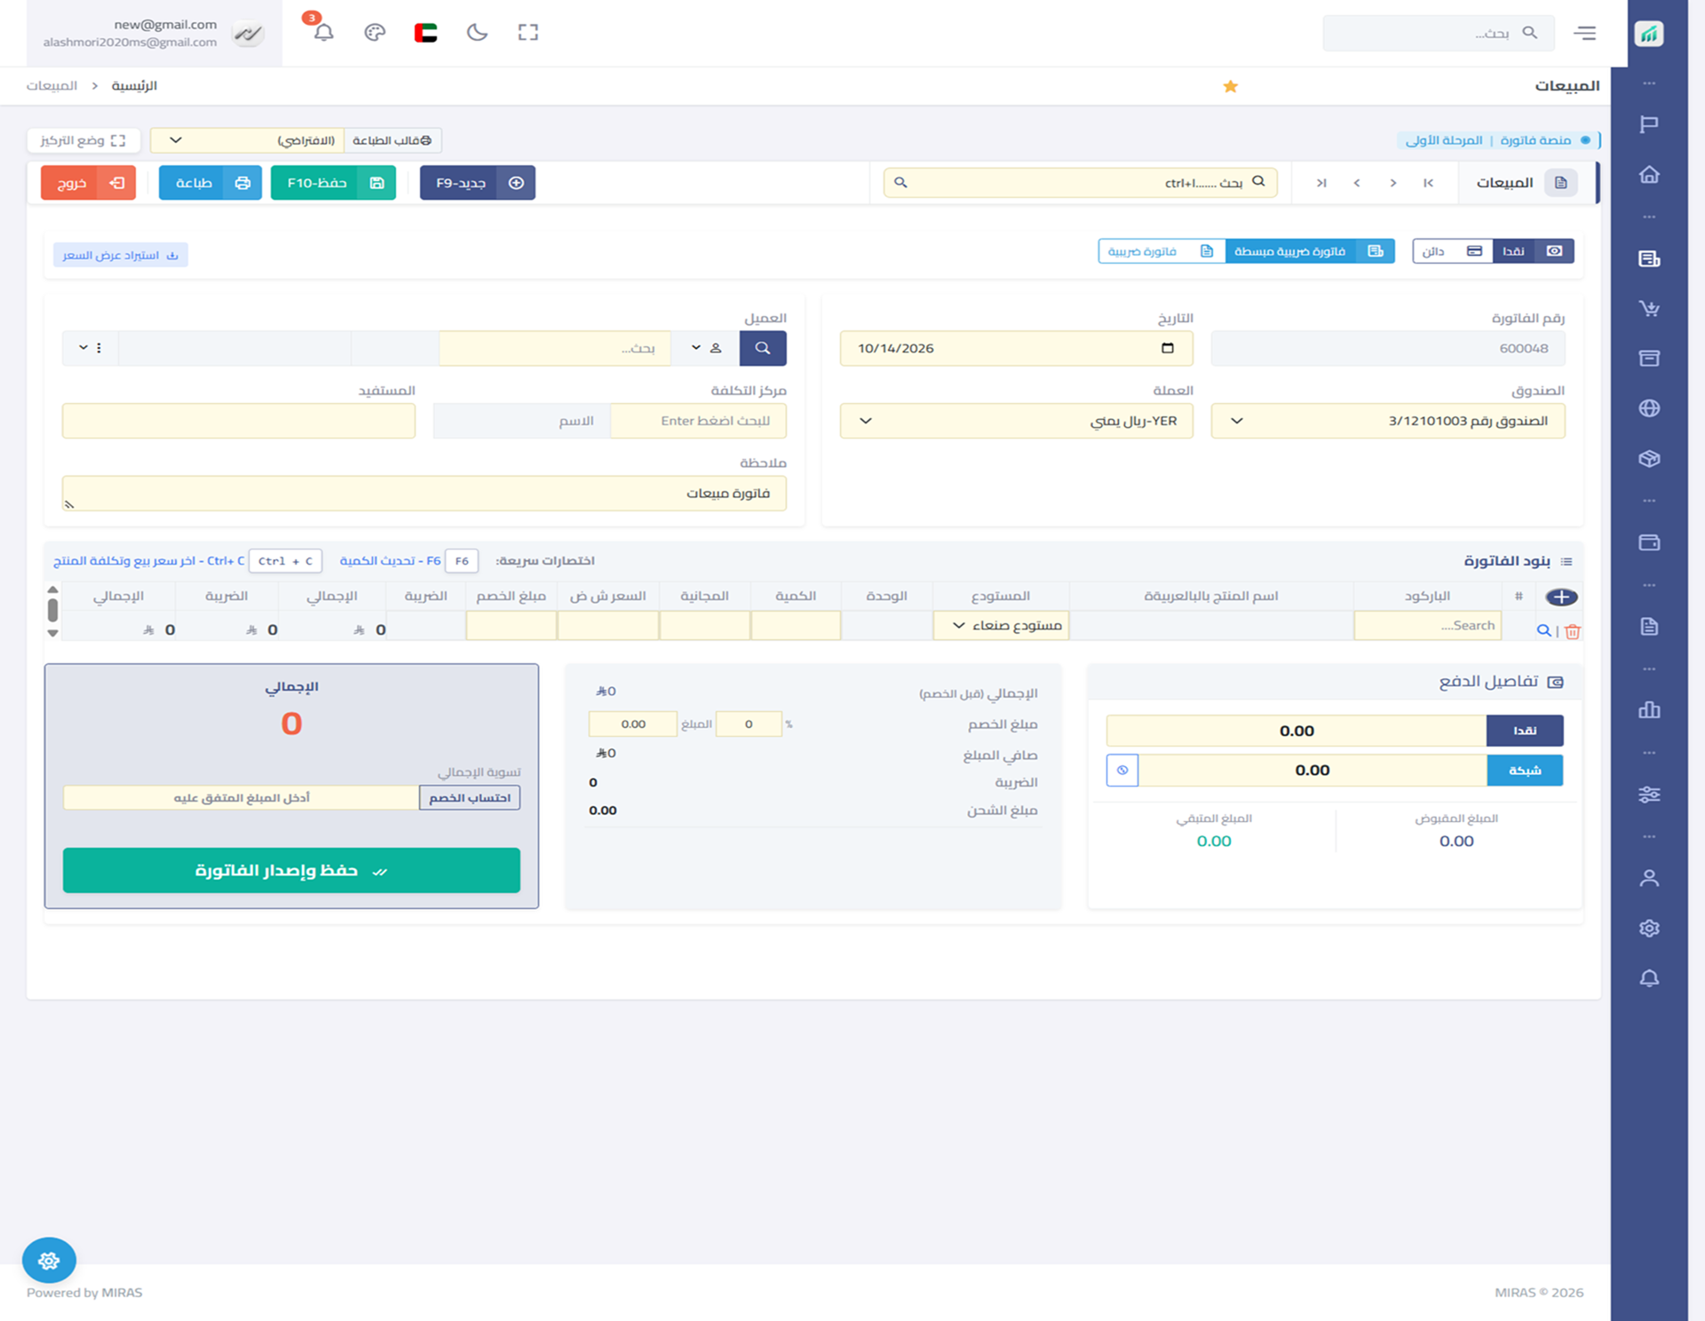Open print template (الافتراضي) dropdown
The height and width of the screenshot is (1321, 1705).
(x=247, y=140)
